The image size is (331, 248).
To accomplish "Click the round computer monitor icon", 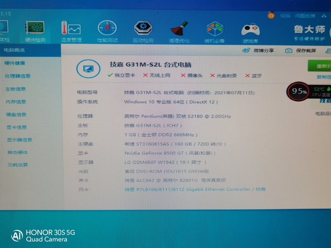I will coord(88,69).
